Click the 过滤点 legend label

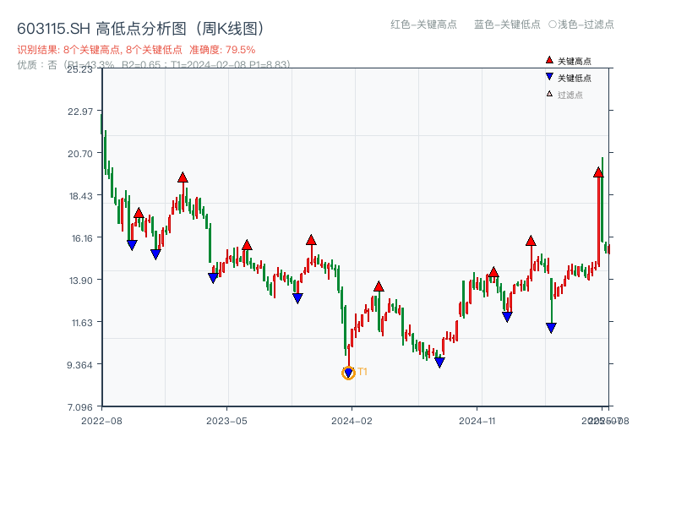(x=570, y=95)
